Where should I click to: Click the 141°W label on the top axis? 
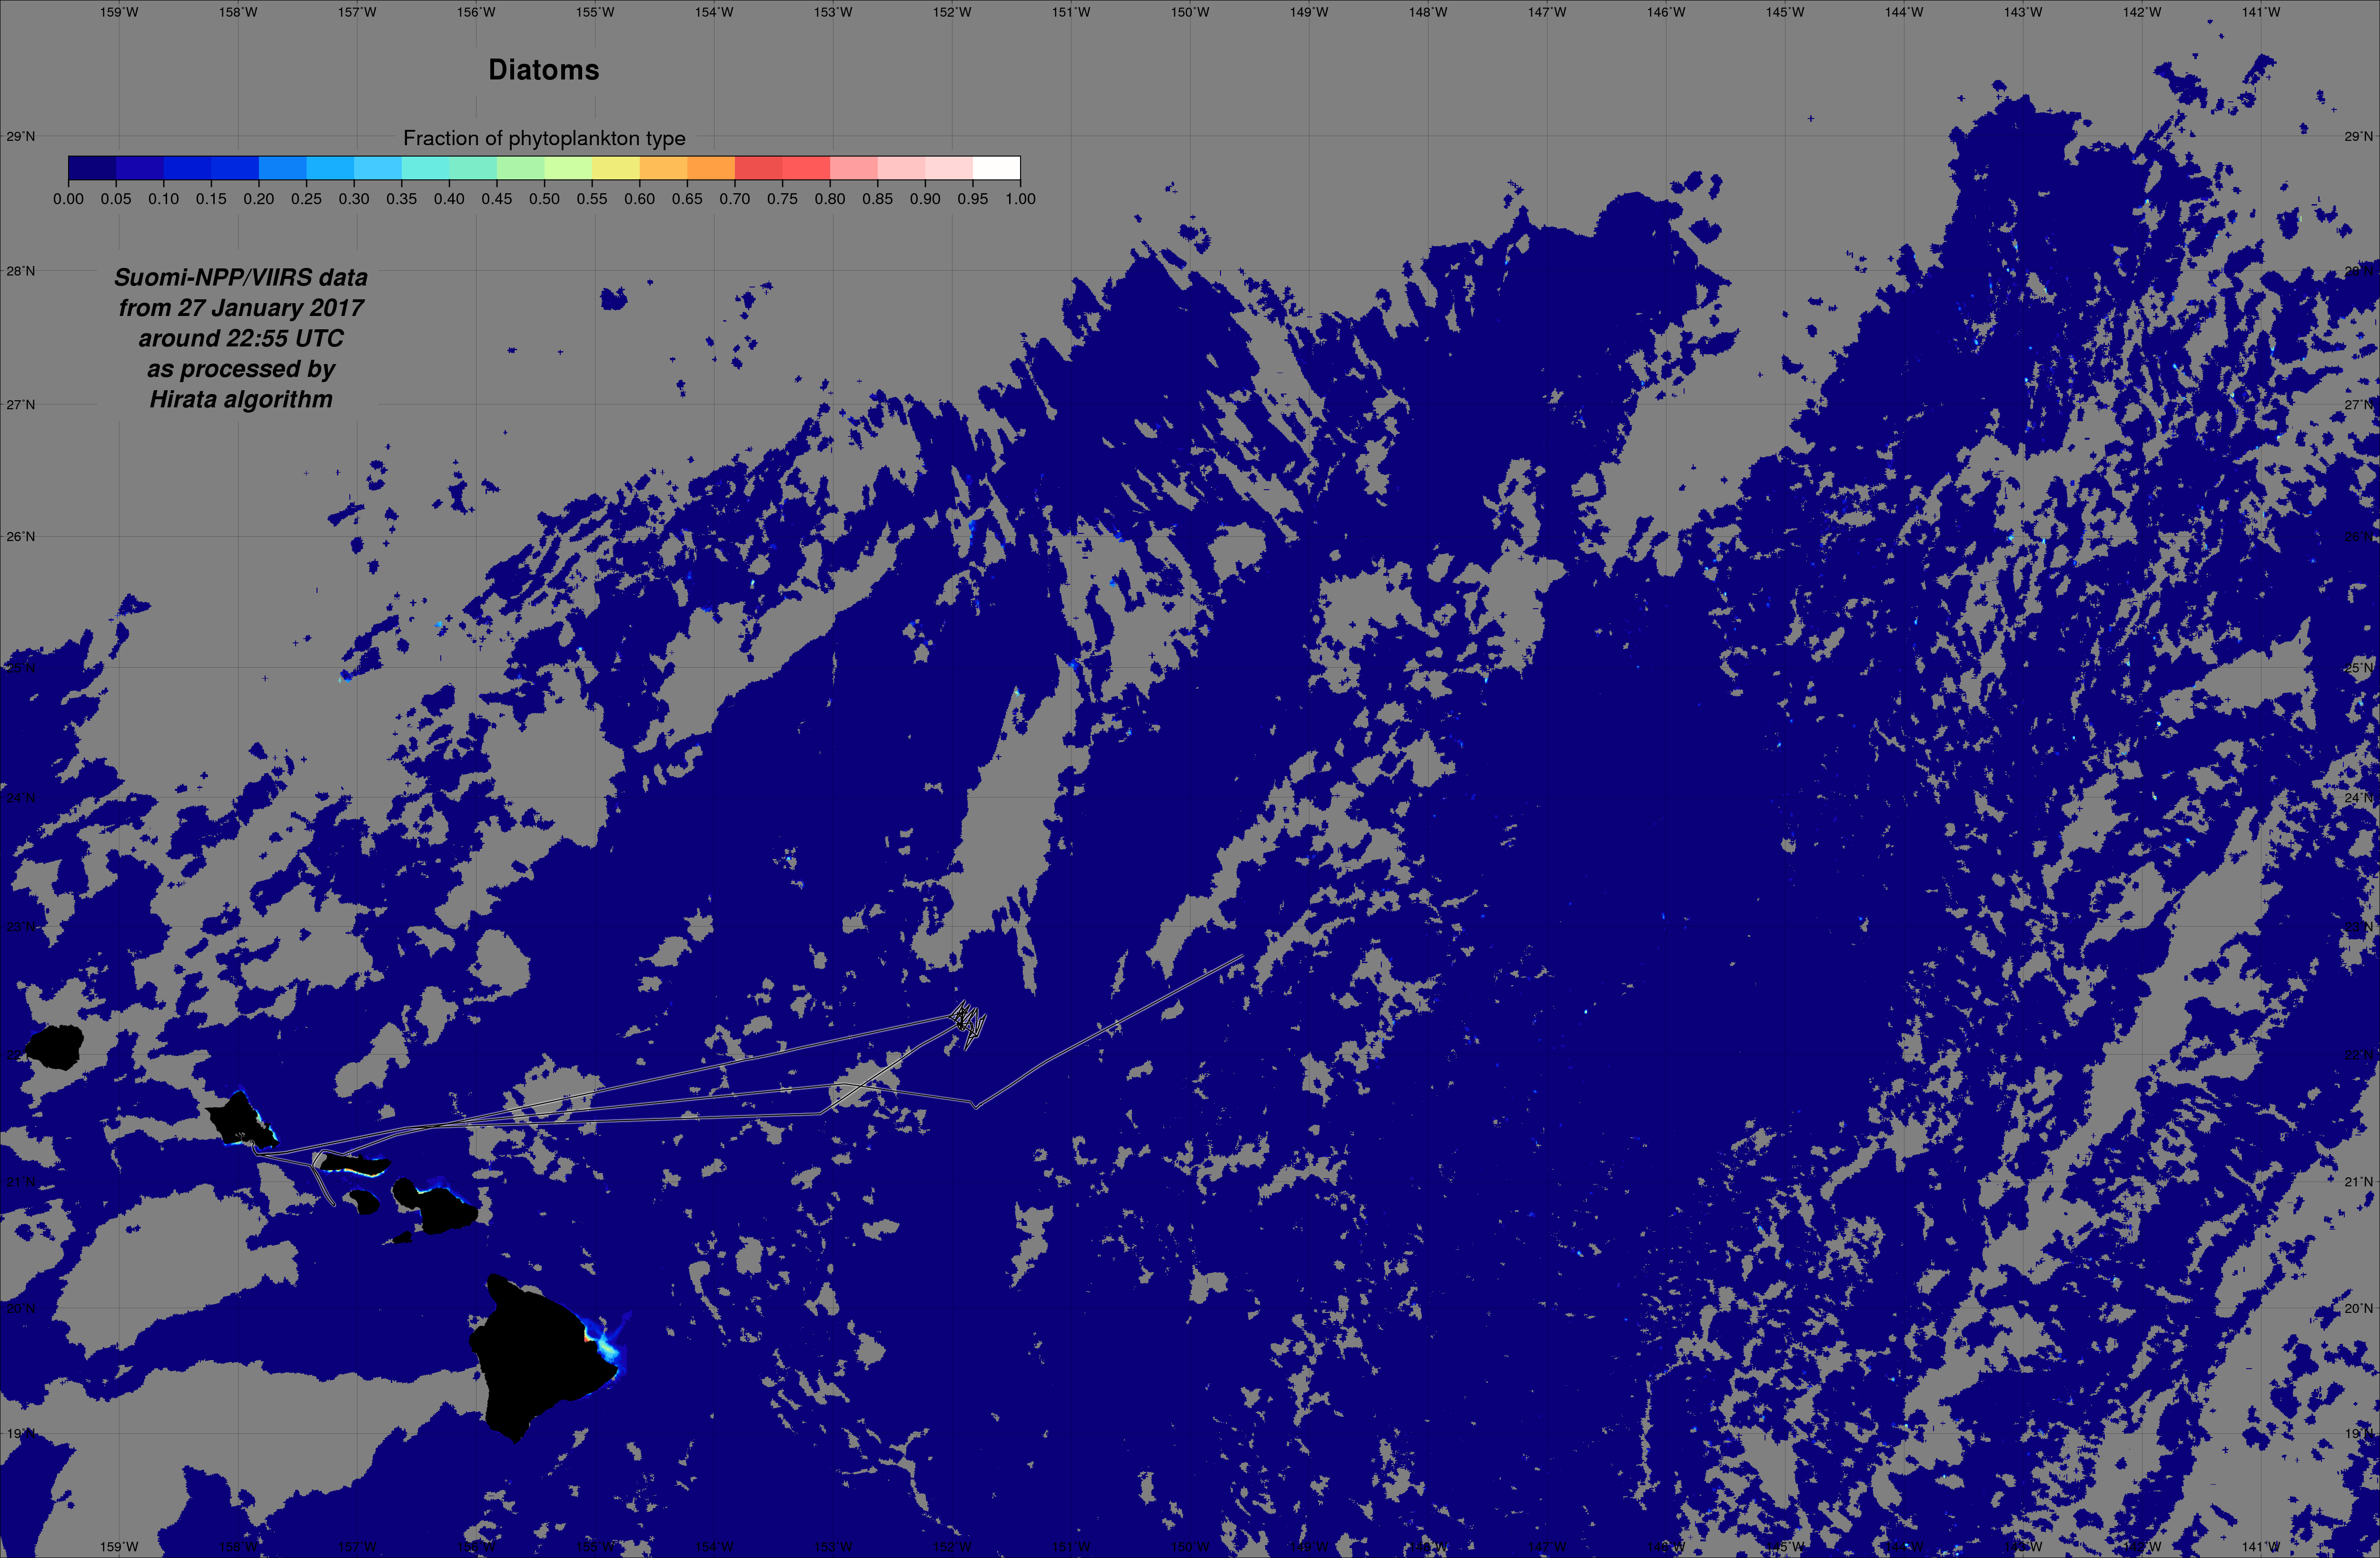tap(2261, 12)
